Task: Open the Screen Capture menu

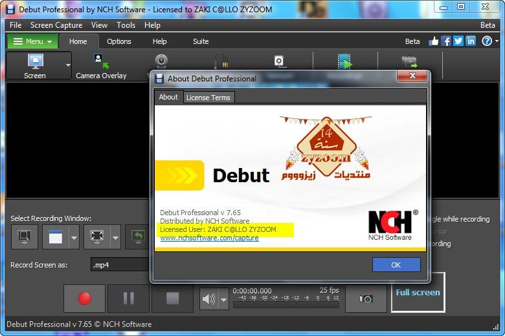Action: pos(56,25)
